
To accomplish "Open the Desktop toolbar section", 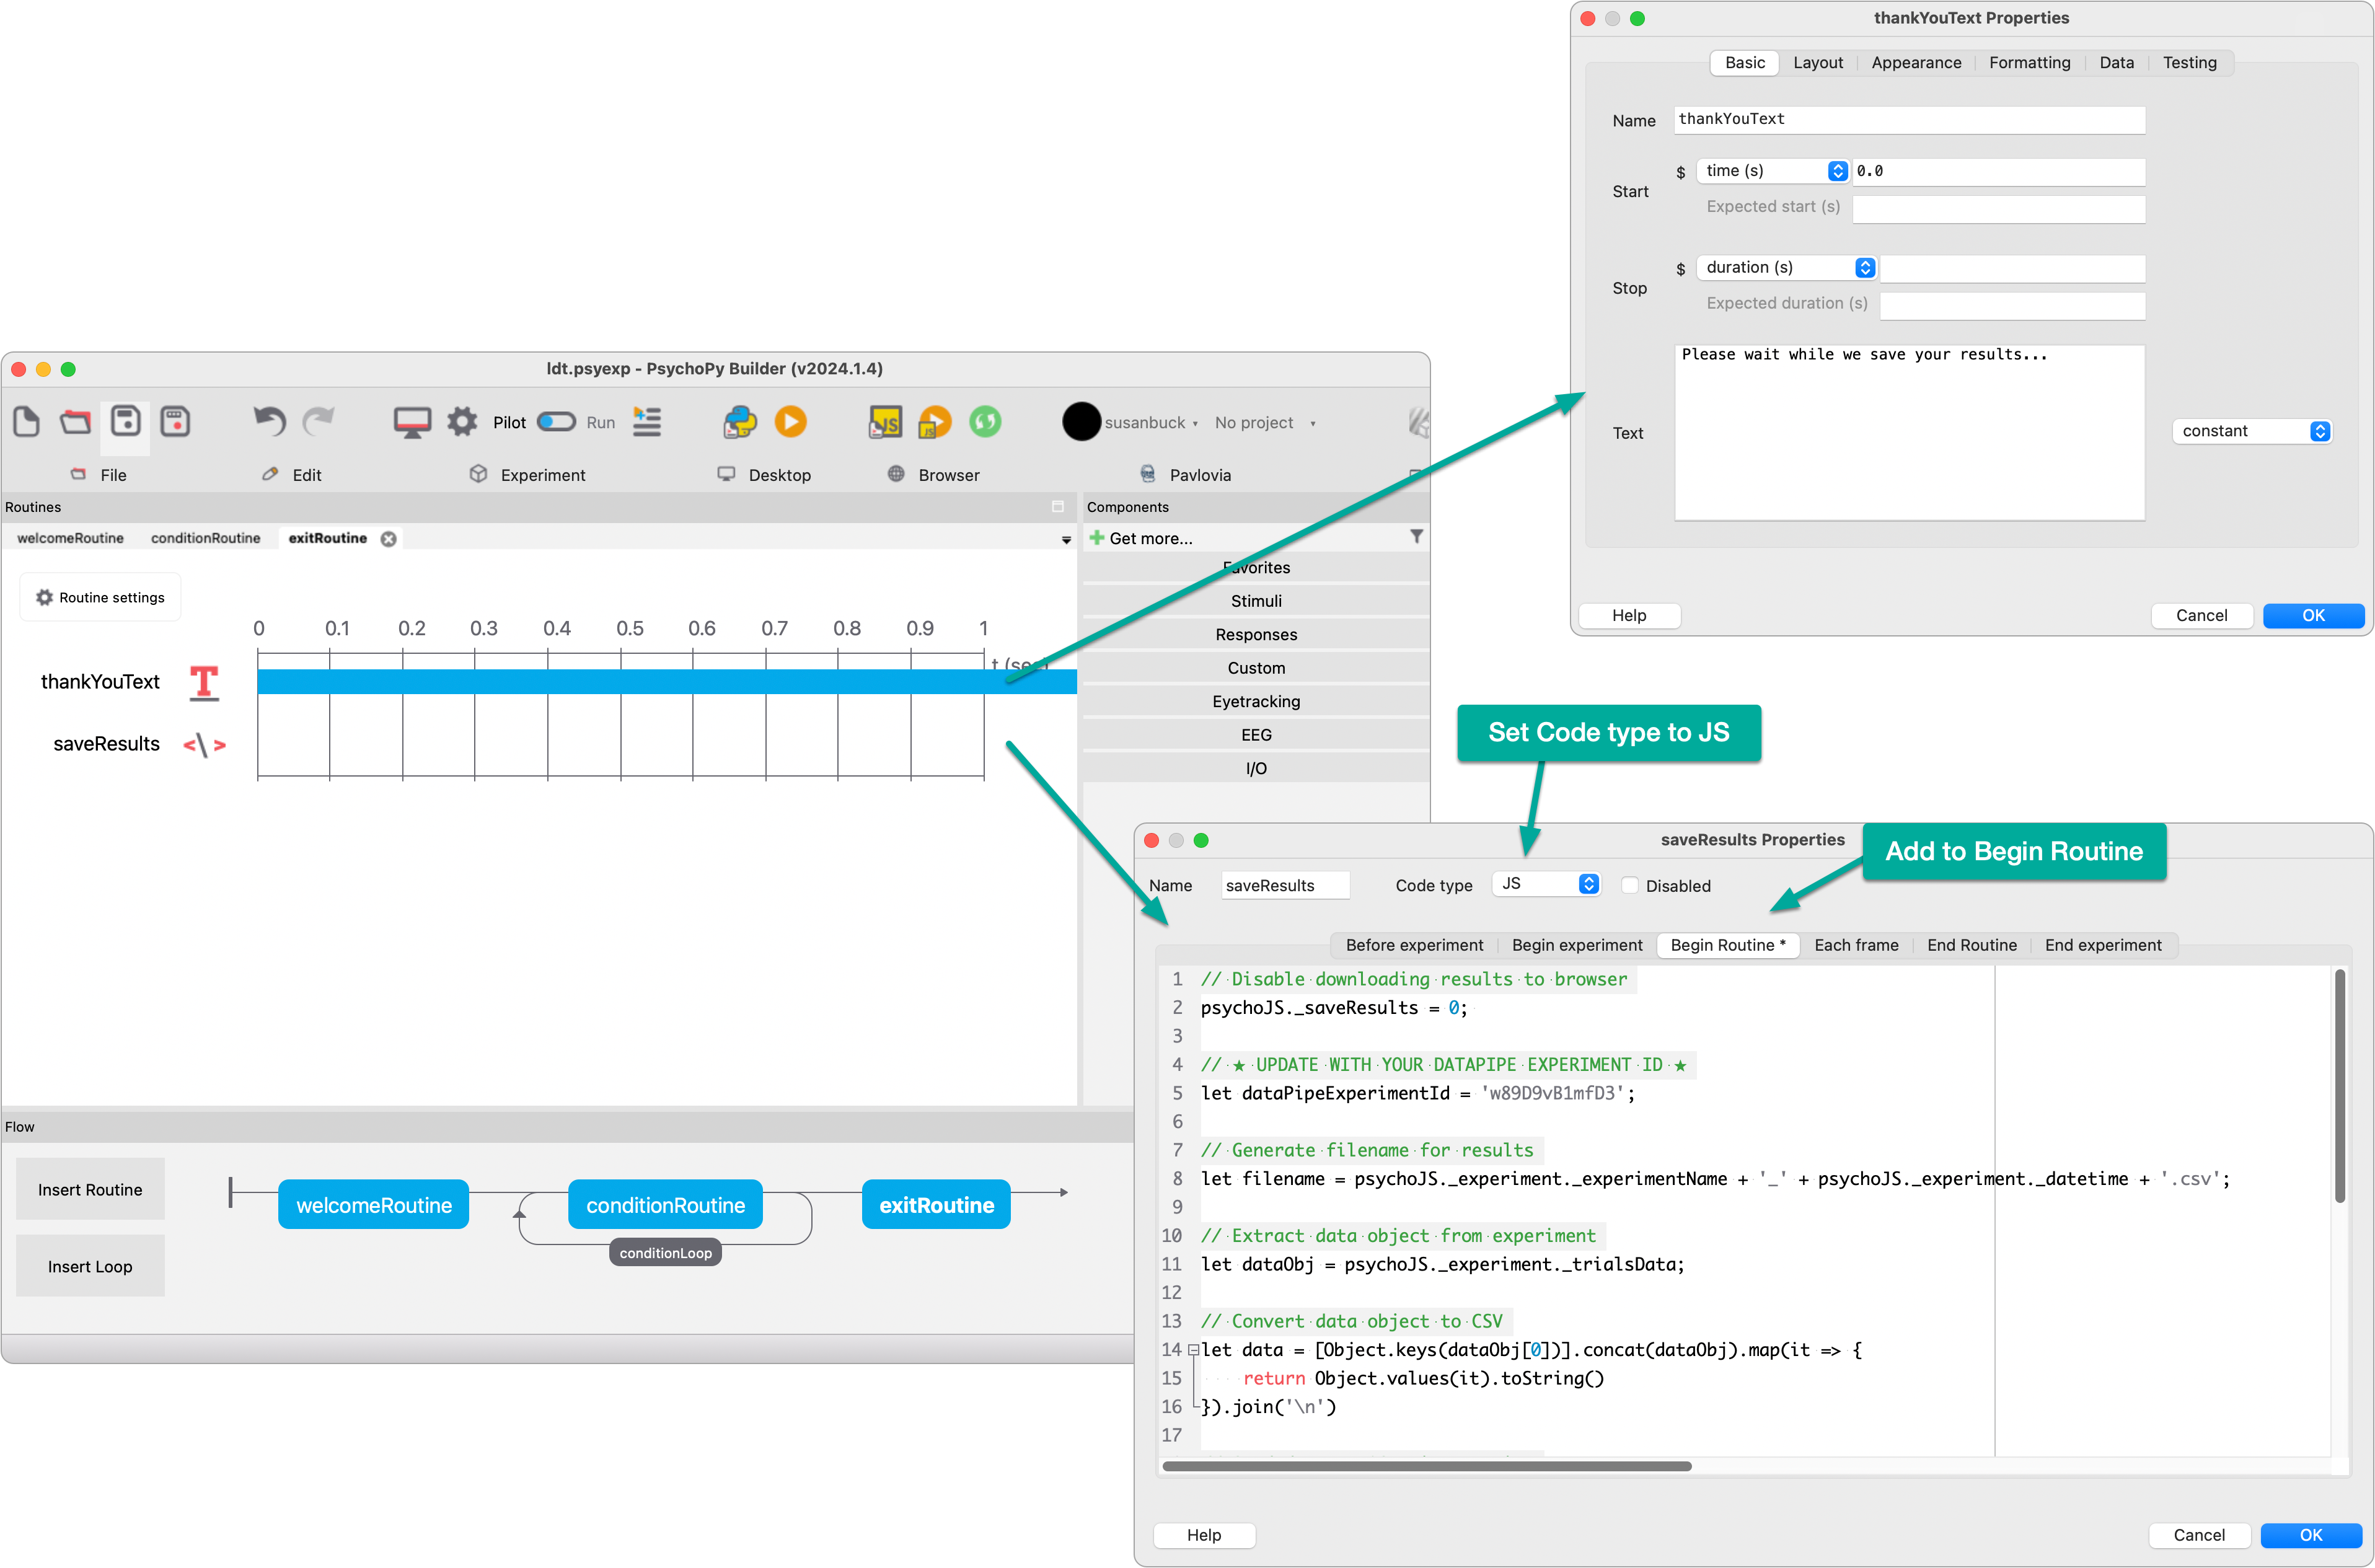I will coord(764,475).
